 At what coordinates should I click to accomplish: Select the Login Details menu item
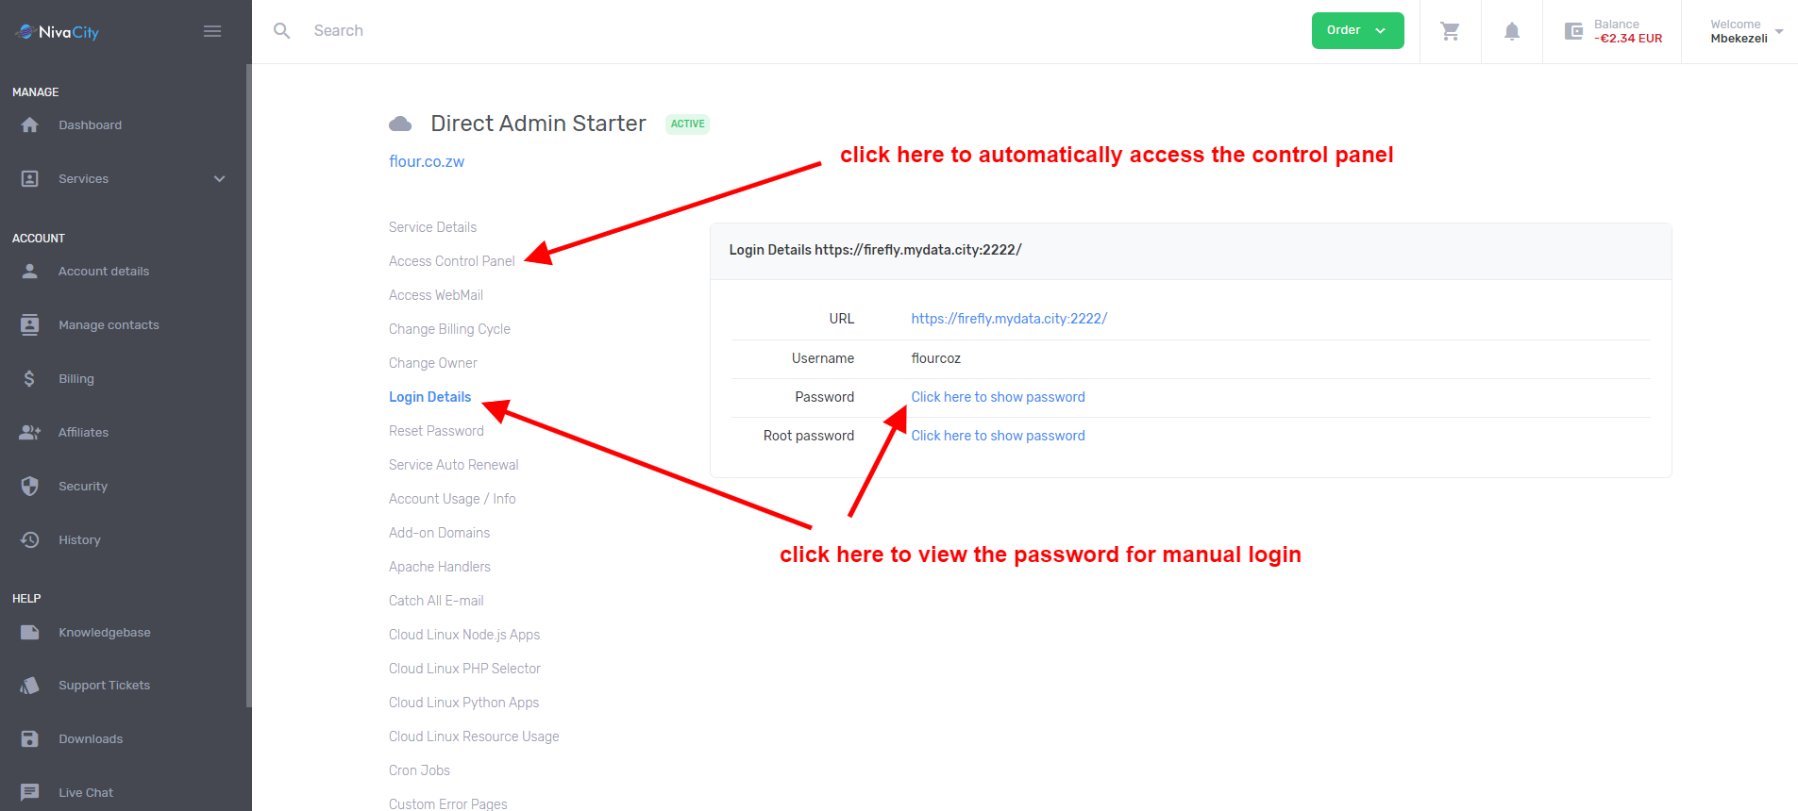tap(429, 397)
